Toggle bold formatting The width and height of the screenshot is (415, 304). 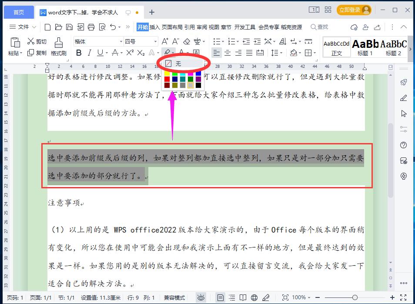pyautogui.click(x=79, y=52)
